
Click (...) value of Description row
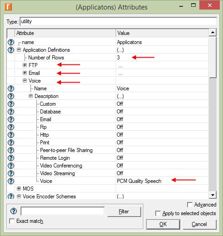coord(120,96)
